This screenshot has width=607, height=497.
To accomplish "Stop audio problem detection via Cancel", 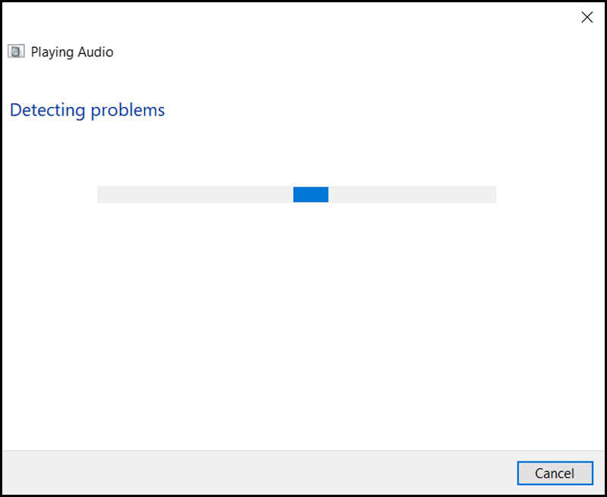I will (x=555, y=473).
